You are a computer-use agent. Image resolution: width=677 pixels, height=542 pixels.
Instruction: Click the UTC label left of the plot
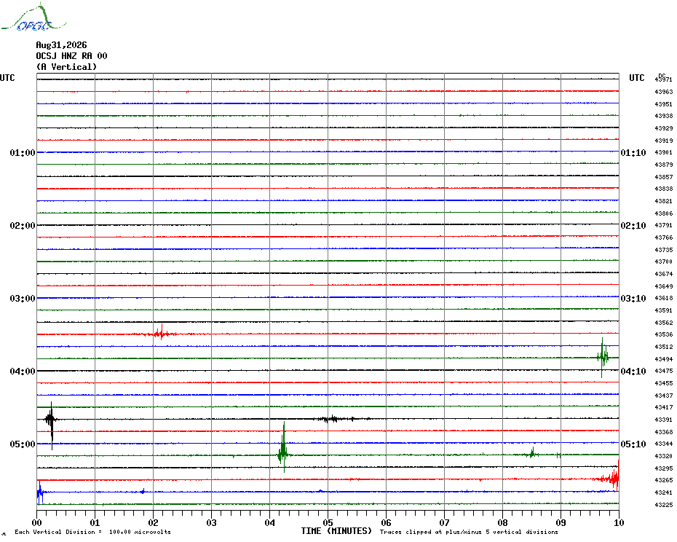(7, 78)
